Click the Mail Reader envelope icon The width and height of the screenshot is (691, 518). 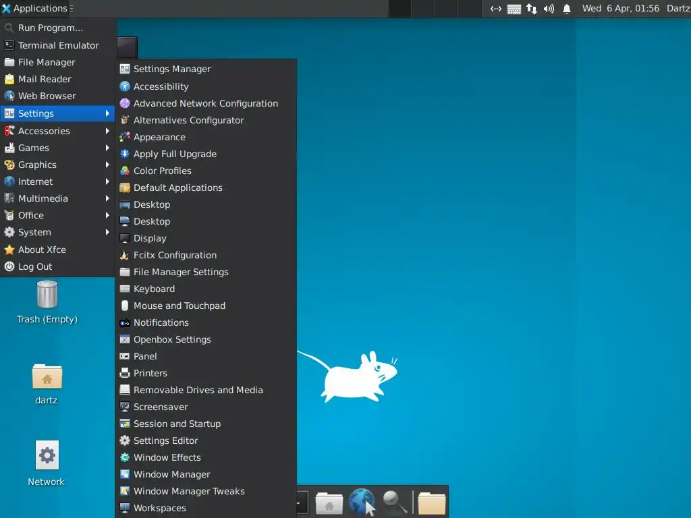pos(9,80)
